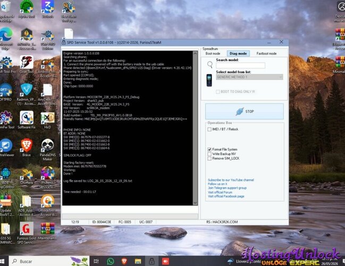345x266 pixels.
Task: Click the padlock app icon in taskbar
Action: 152,261
